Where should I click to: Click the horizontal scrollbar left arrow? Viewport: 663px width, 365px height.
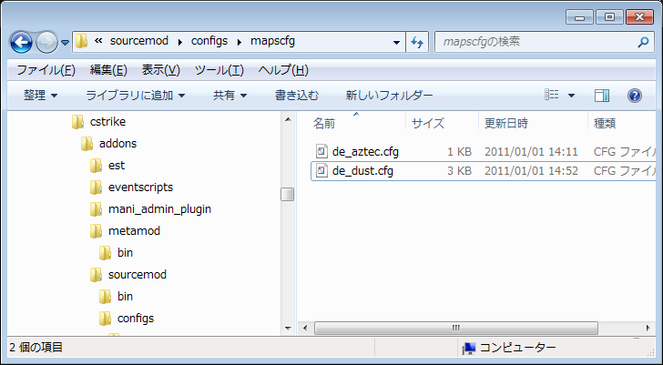(306, 328)
